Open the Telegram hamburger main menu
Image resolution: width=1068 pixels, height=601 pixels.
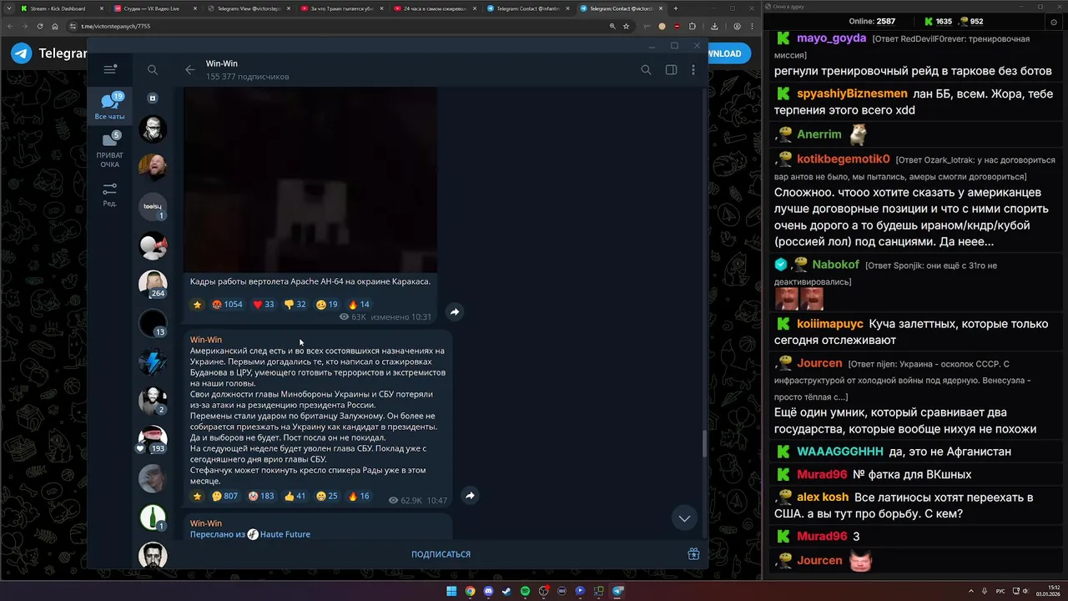(x=109, y=69)
